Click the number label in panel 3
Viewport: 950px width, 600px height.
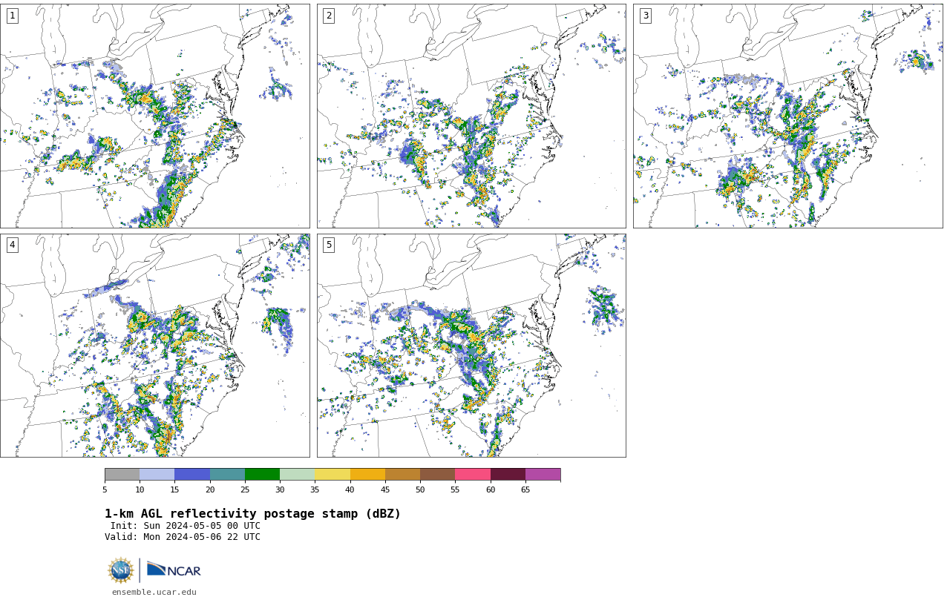646,16
